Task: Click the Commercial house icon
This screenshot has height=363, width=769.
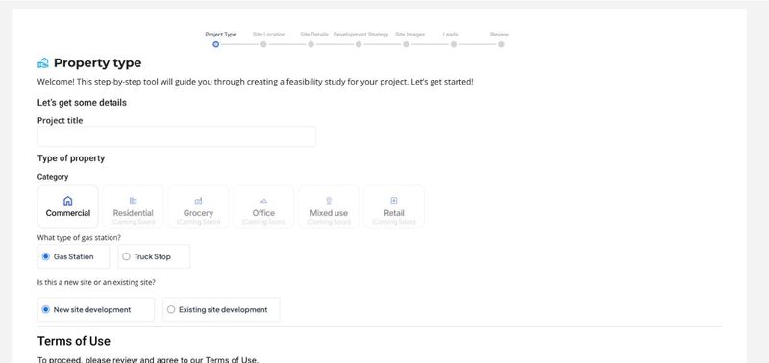Action: (x=67, y=201)
